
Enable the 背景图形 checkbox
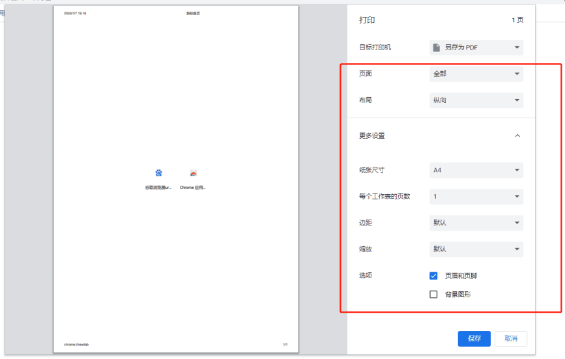click(x=433, y=294)
